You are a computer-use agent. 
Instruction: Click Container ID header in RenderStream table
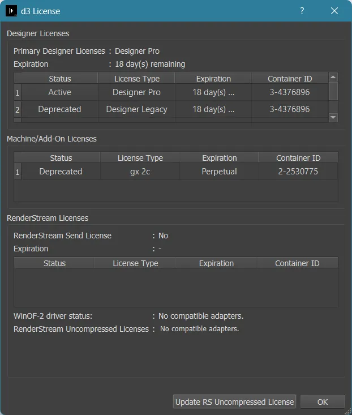(x=297, y=263)
